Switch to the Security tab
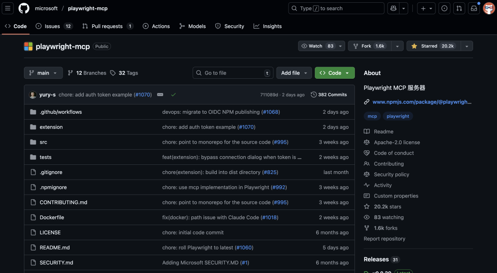The height and width of the screenshot is (273, 497). [x=230, y=26]
